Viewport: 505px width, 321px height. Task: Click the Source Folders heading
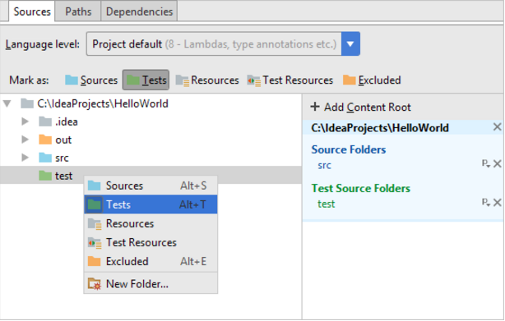pyautogui.click(x=349, y=149)
